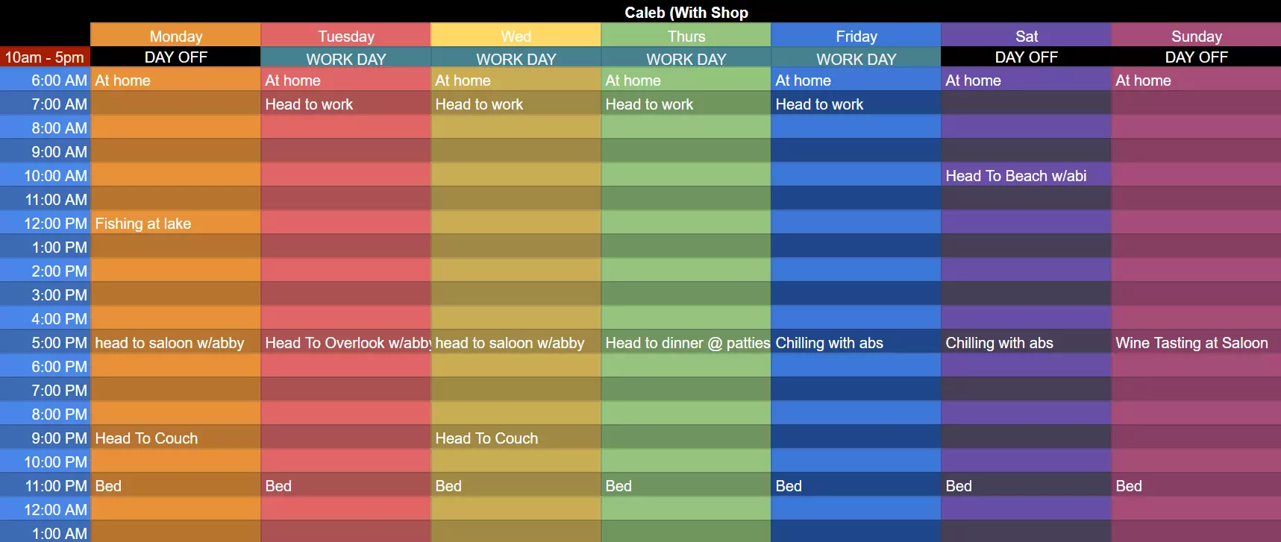The image size is (1281, 542).
Task: Click the 10am - 5pm red cell
Action: click(45, 57)
